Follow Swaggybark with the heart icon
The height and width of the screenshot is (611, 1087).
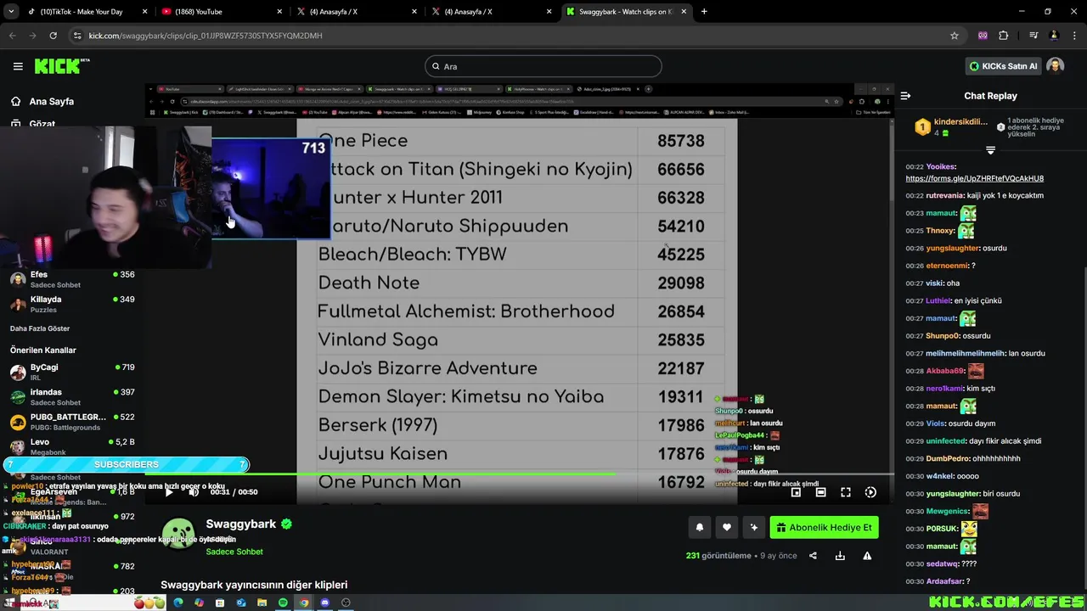(x=727, y=527)
